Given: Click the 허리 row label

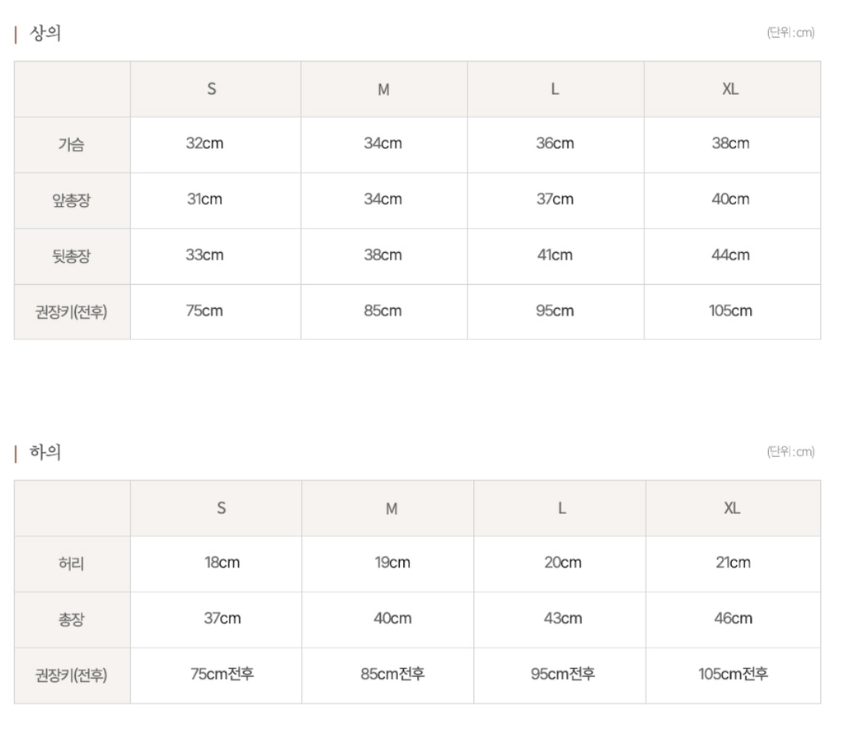Looking at the screenshot, I should (x=72, y=563).
